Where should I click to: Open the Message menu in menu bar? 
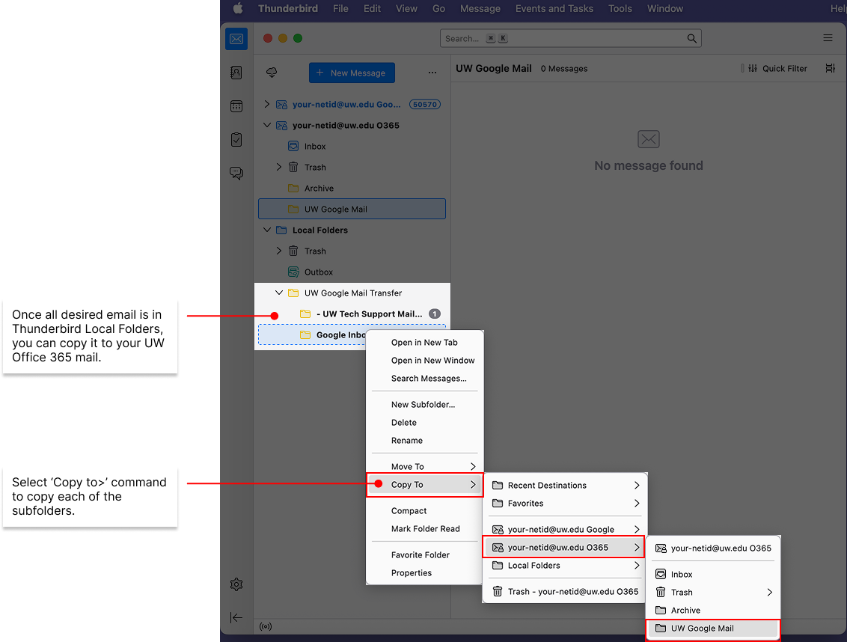click(480, 9)
